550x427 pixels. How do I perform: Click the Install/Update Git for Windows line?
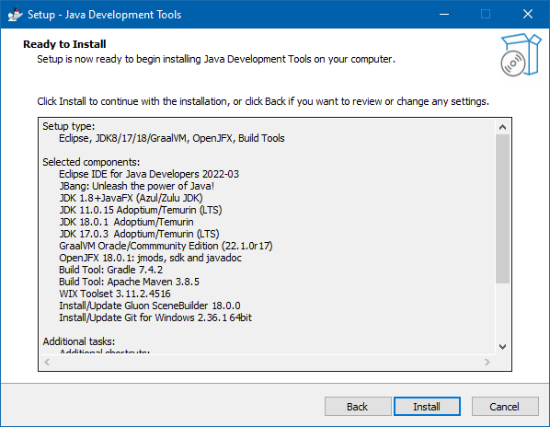(x=155, y=317)
